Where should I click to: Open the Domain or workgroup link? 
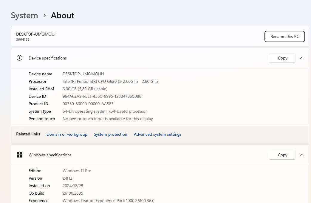pyautogui.click(x=67, y=135)
